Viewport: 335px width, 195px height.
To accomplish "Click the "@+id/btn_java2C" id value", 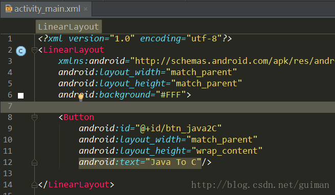I will [178, 129].
